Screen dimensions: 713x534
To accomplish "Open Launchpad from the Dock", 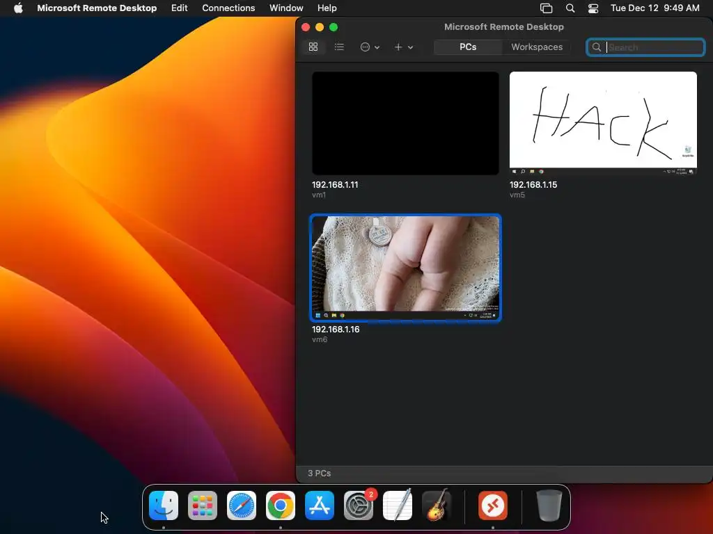I will pos(203,505).
